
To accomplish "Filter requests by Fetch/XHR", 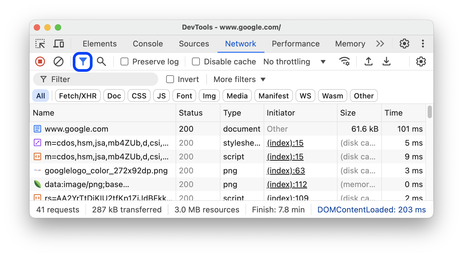I will tap(78, 96).
